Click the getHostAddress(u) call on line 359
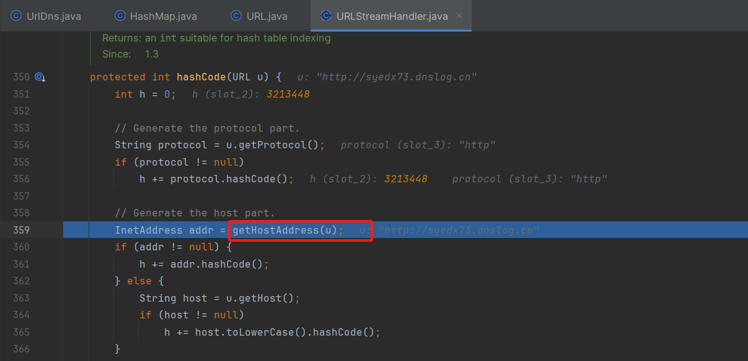748x361 pixels. [x=285, y=230]
